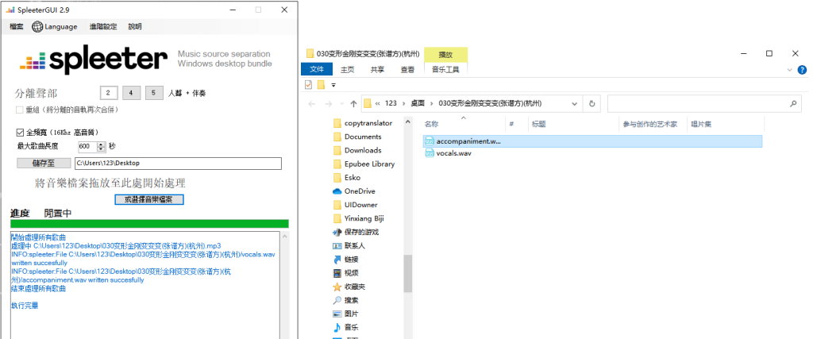The height and width of the screenshot is (339, 813).
Task: Select OneDrive in navigation pane
Action: coord(353,191)
